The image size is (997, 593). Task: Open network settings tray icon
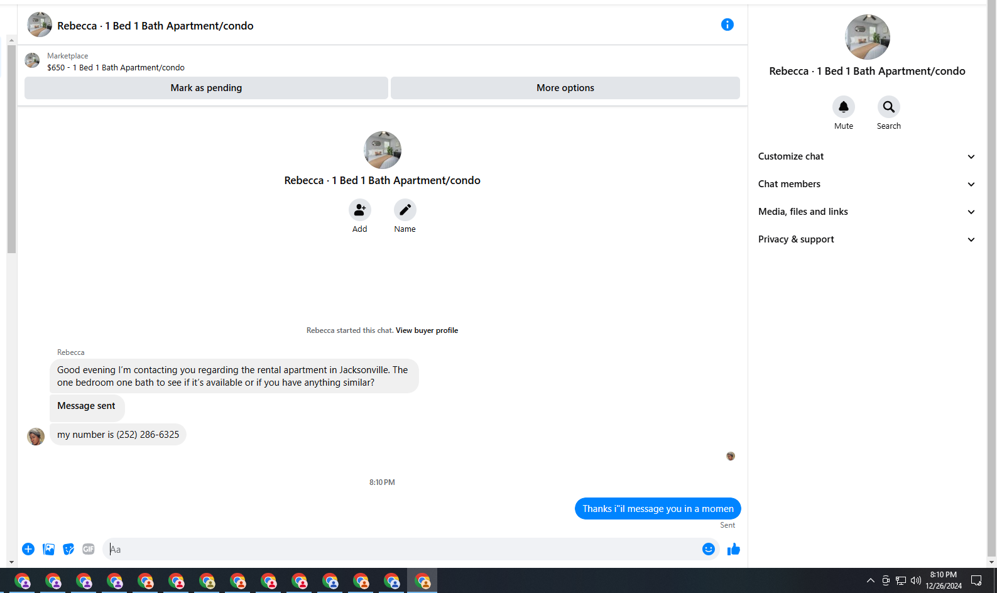click(x=901, y=580)
